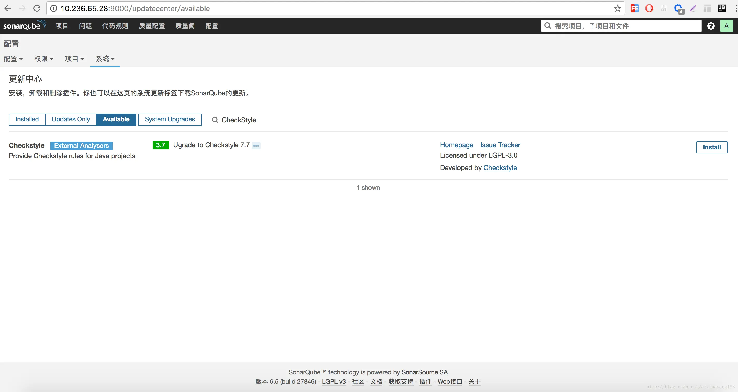The image size is (738, 392).
Task: Open the 配置 submenu dropdown
Action: [13, 59]
